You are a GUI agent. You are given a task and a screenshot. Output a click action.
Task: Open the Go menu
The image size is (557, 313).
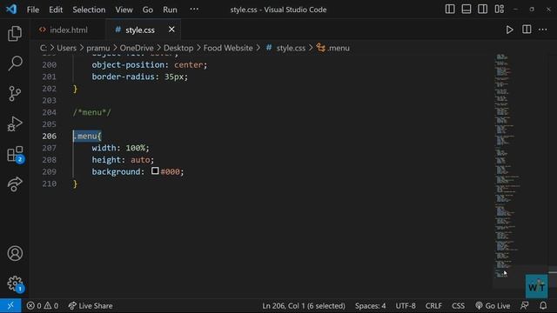click(x=147, y=10)
